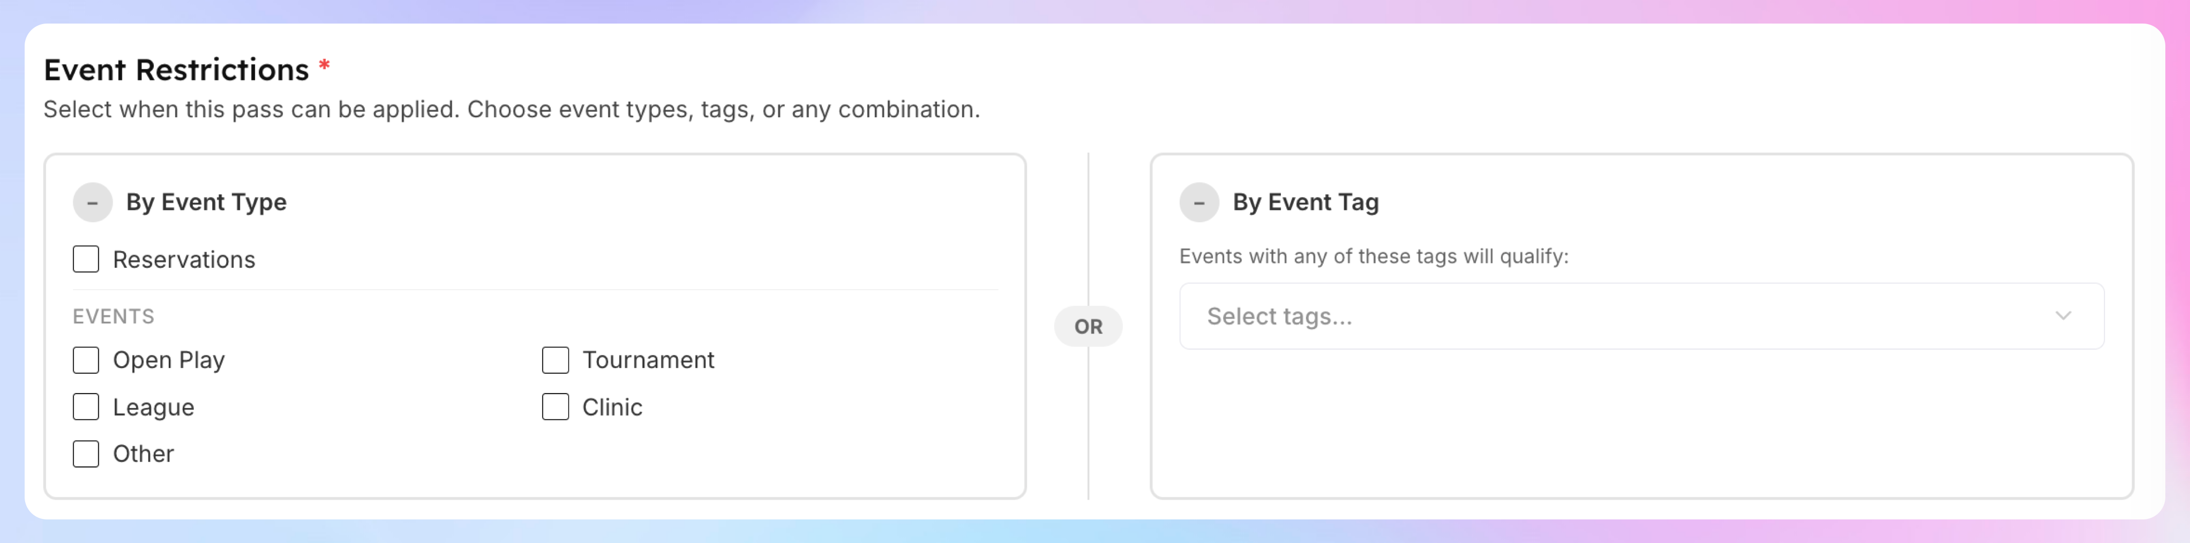Click the Open Play label text
The image size is (2190, 543).
point(168,360)
